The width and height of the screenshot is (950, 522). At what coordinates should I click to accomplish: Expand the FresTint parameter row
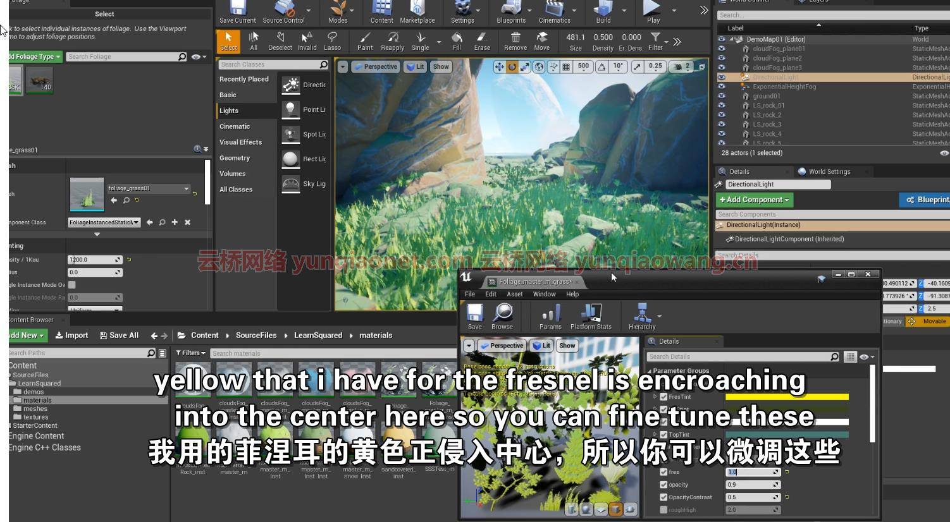pos(655,397)
